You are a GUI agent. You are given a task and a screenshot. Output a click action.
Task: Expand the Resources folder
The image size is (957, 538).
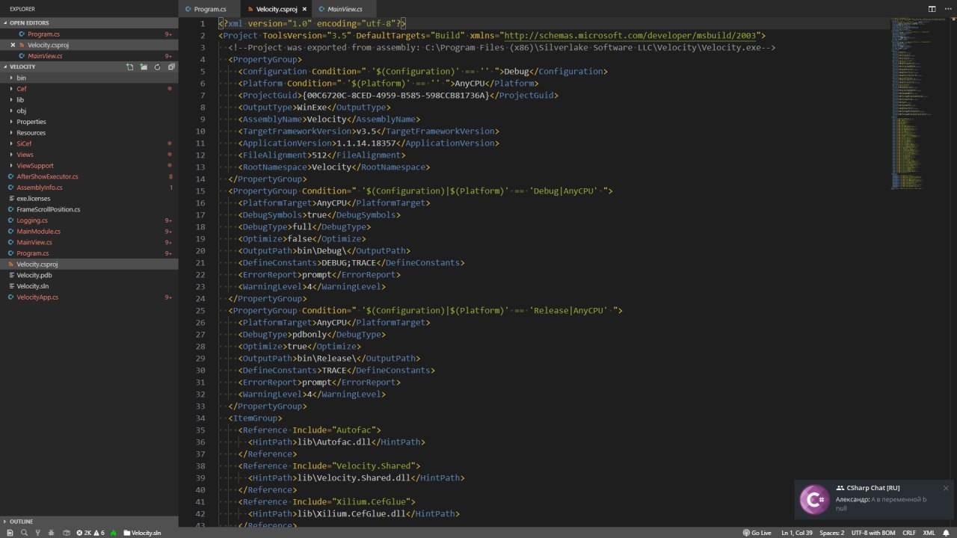[89, 132]
